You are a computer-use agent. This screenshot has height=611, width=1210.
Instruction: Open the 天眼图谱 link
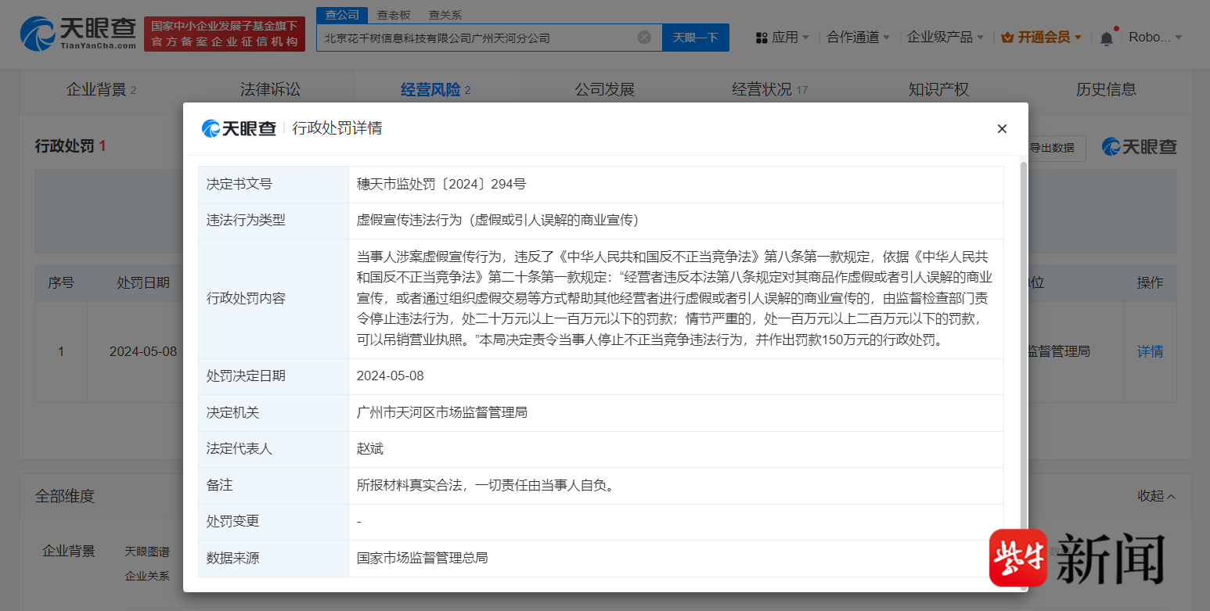point(147,552)
